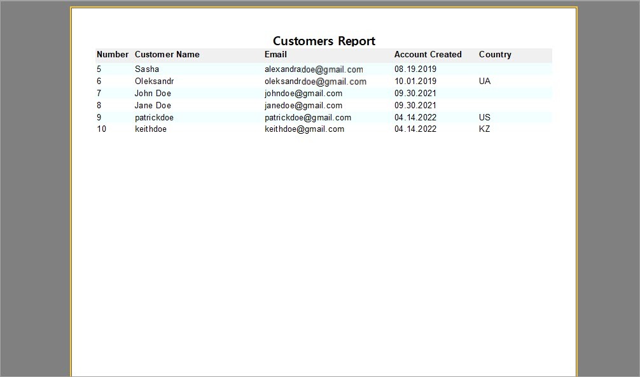Screen dimensions: 640x377
Task: Select the date 08.19.2019
Action: click(415, 69)
